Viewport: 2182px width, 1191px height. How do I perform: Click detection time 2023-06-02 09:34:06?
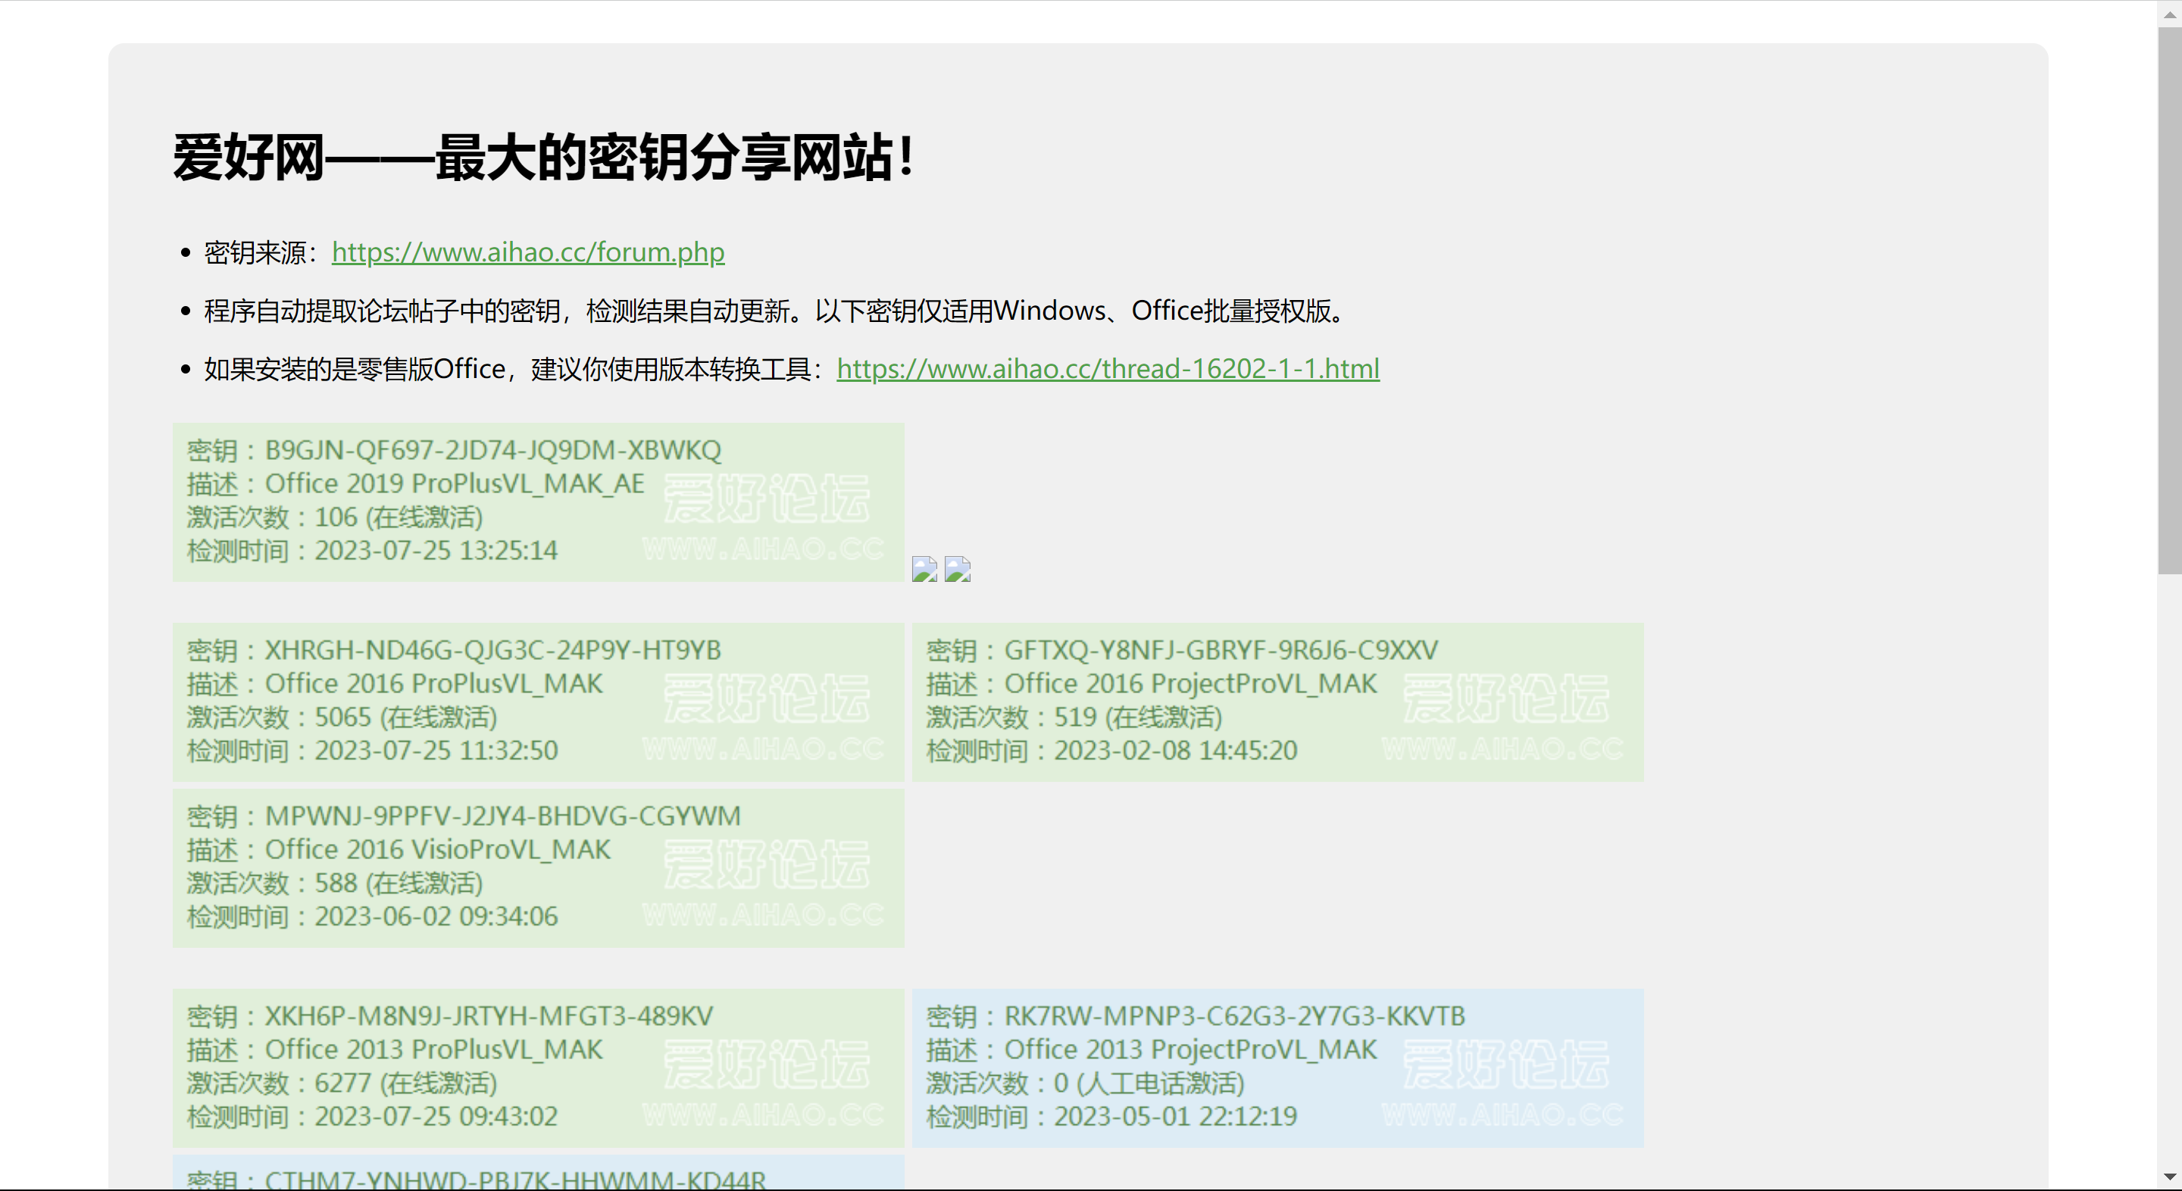coord(436,917)
